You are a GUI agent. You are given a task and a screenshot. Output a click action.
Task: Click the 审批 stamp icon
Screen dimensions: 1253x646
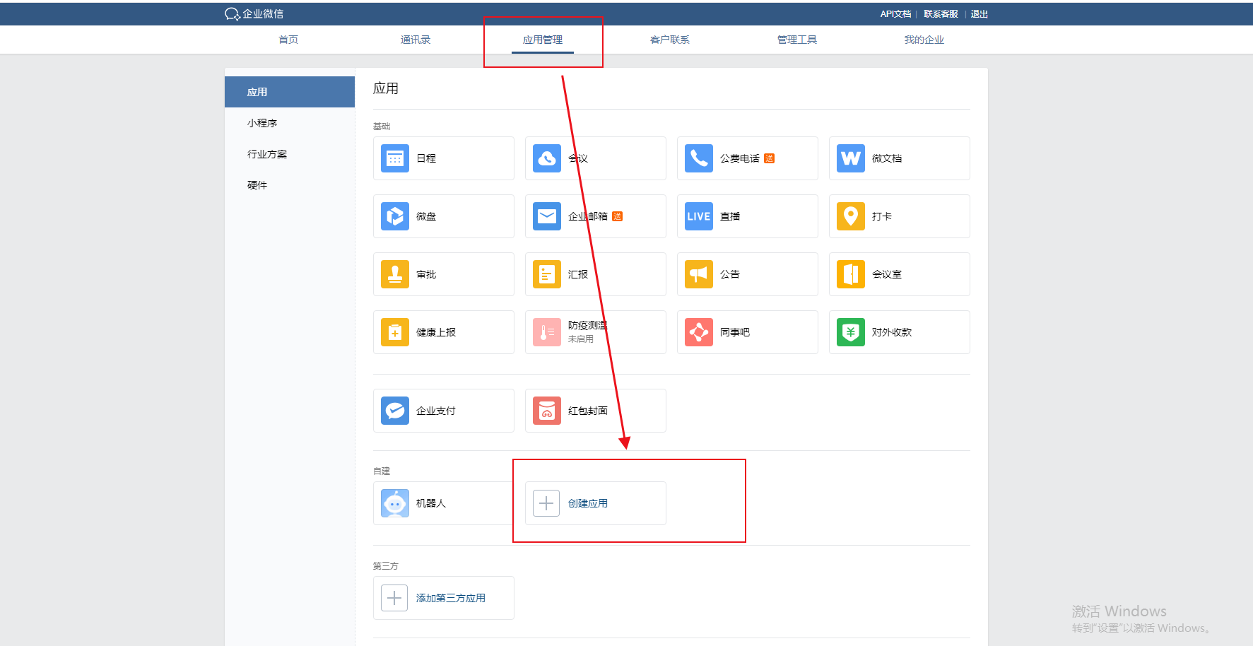coord(395,274)
